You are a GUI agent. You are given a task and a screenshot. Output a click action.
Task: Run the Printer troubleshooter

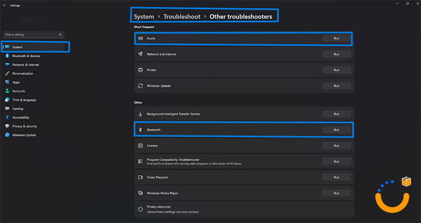(336, 70)
